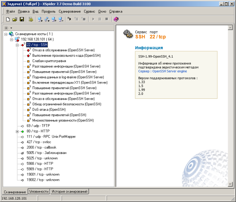Click blocked port icon of 5005 / tcp
Image resolution: width=236 pixels, height=202 pixels.
[23, 153]
